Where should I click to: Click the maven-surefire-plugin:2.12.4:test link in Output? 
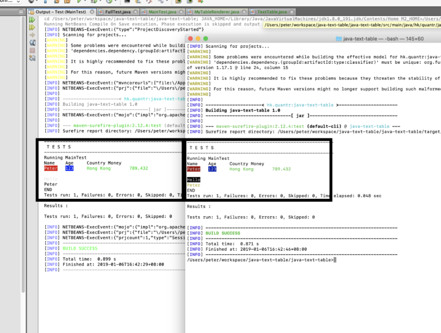tap(117, 125)
